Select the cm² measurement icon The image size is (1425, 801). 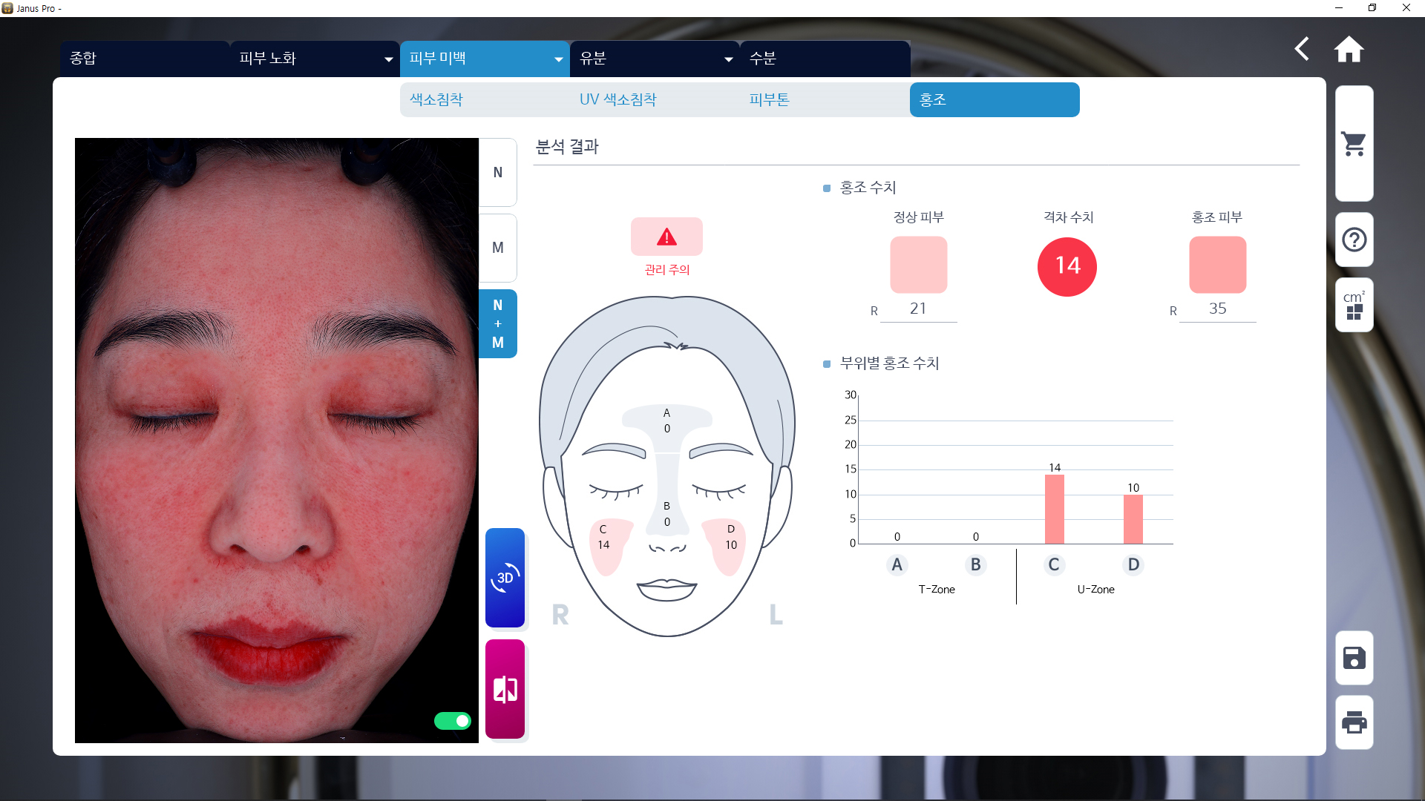pos(1354,305)
